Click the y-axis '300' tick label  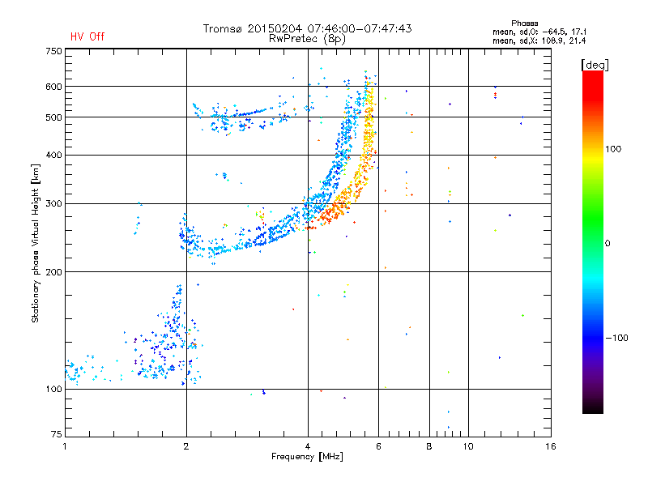click(x=53, y=203)
